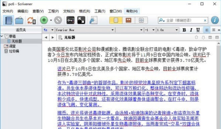Clear the search field with X

[x=205, y=20]
